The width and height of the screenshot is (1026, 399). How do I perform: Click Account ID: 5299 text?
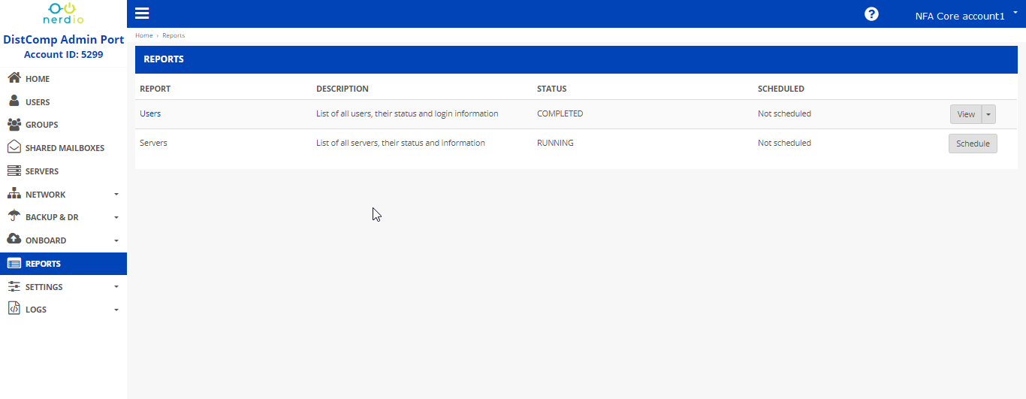tap(64, 55)
